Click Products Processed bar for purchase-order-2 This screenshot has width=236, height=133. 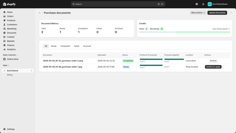[151, 59]
